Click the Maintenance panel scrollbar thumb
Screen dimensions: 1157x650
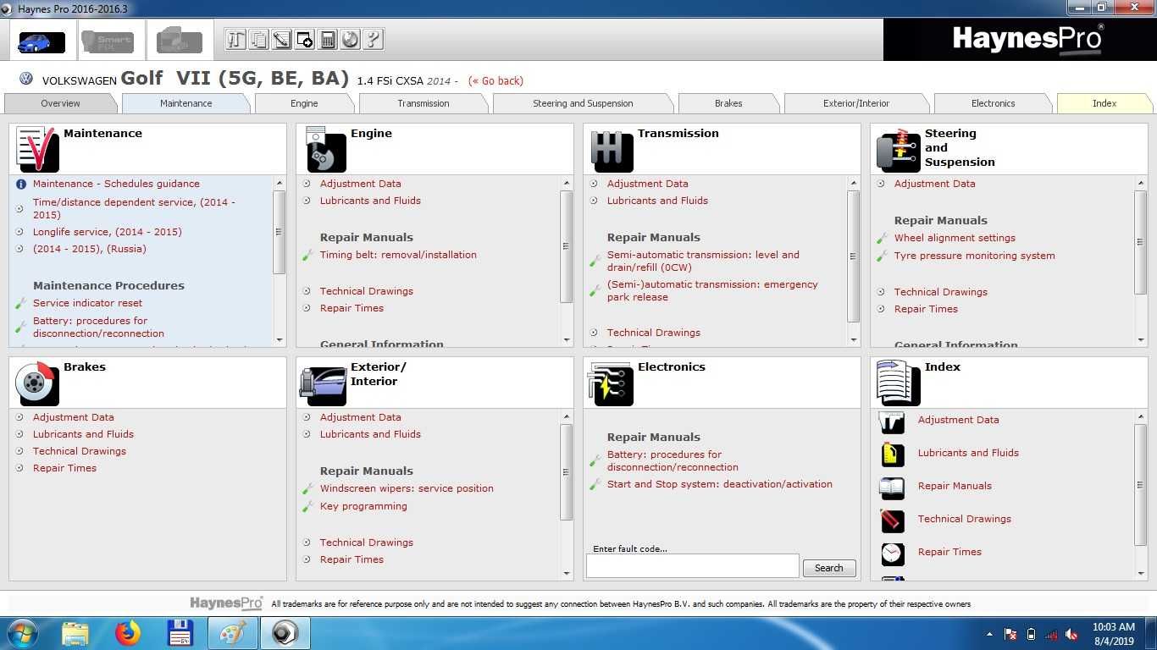[x=280, y=232]
